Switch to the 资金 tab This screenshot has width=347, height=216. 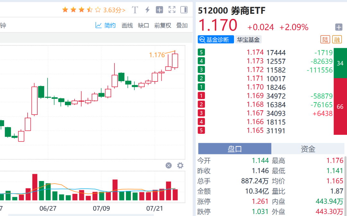coord(308,149)
